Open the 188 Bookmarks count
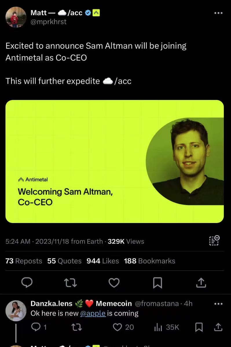The width and height of the screenshot is (231, 347). [x=149, y=261]
